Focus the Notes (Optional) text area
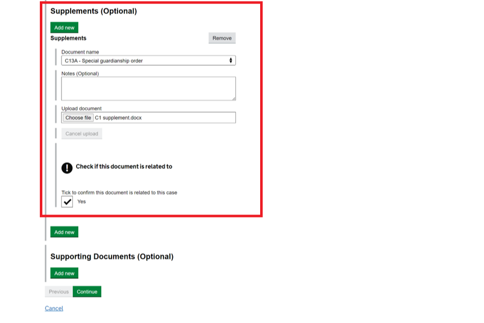Image resolution: width=484 pixels, height=323 pixels. pos(148,88)
